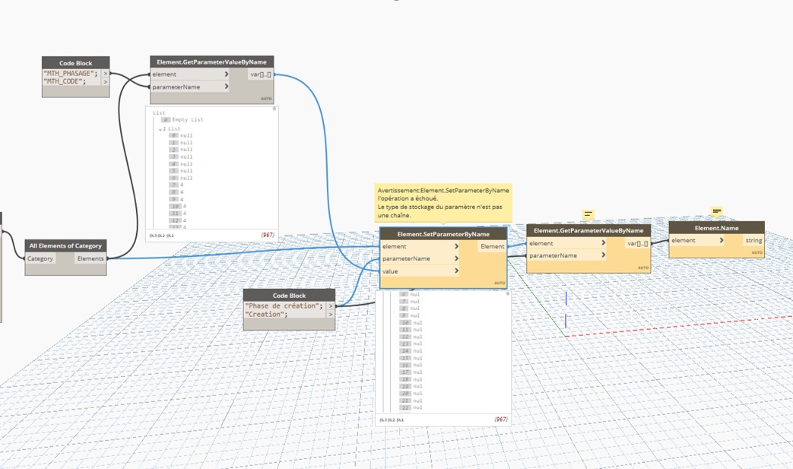This screenshot has width=793, height=469.
Task: Click the Category input of All Elements of Category
Action: (x=40, y=259)
